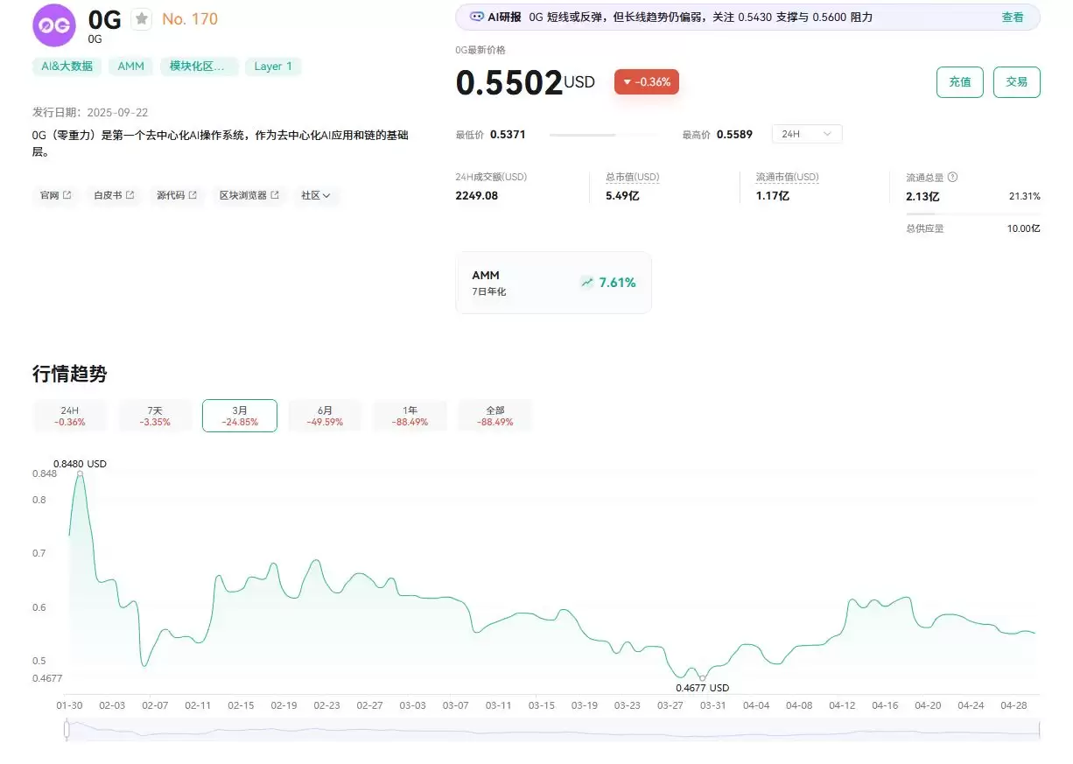The image size is (1073, 764).
Task: Click the 24H成交额 value 2249.08
Action: (477, 196)
